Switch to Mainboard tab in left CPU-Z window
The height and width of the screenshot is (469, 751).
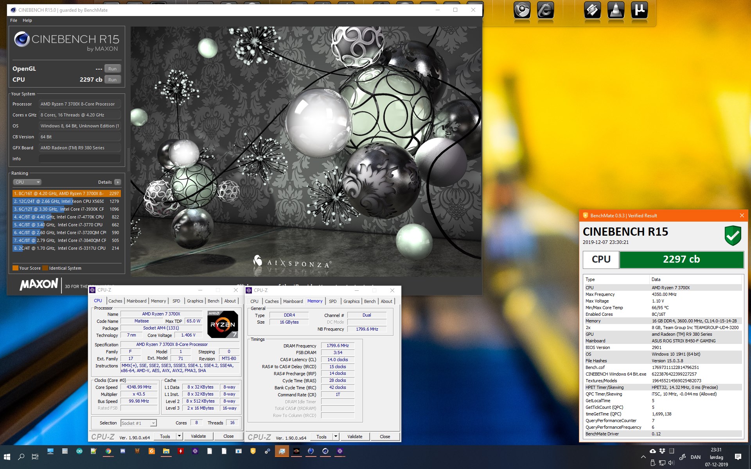coord(137,301)
